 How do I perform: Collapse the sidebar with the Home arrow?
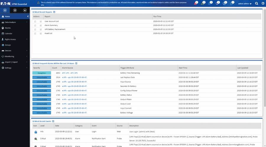pos(28,16)
